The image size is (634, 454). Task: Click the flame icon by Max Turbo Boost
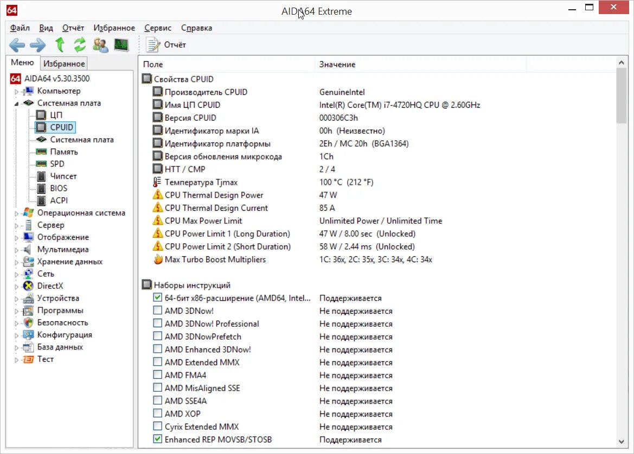tap(158, 260)
